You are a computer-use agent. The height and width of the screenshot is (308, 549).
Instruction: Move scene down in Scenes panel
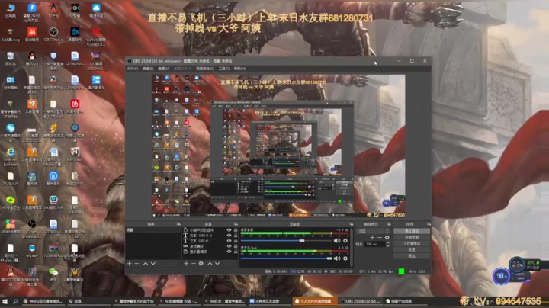(153, 264)
